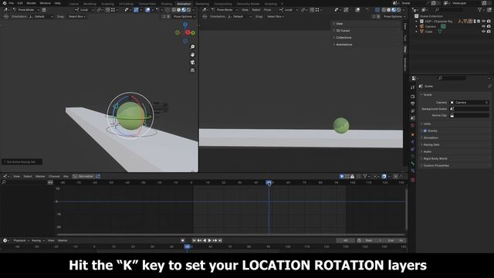Open the Help menu
The height and width of the screenshot is (278, 494).
coord(57,3)
